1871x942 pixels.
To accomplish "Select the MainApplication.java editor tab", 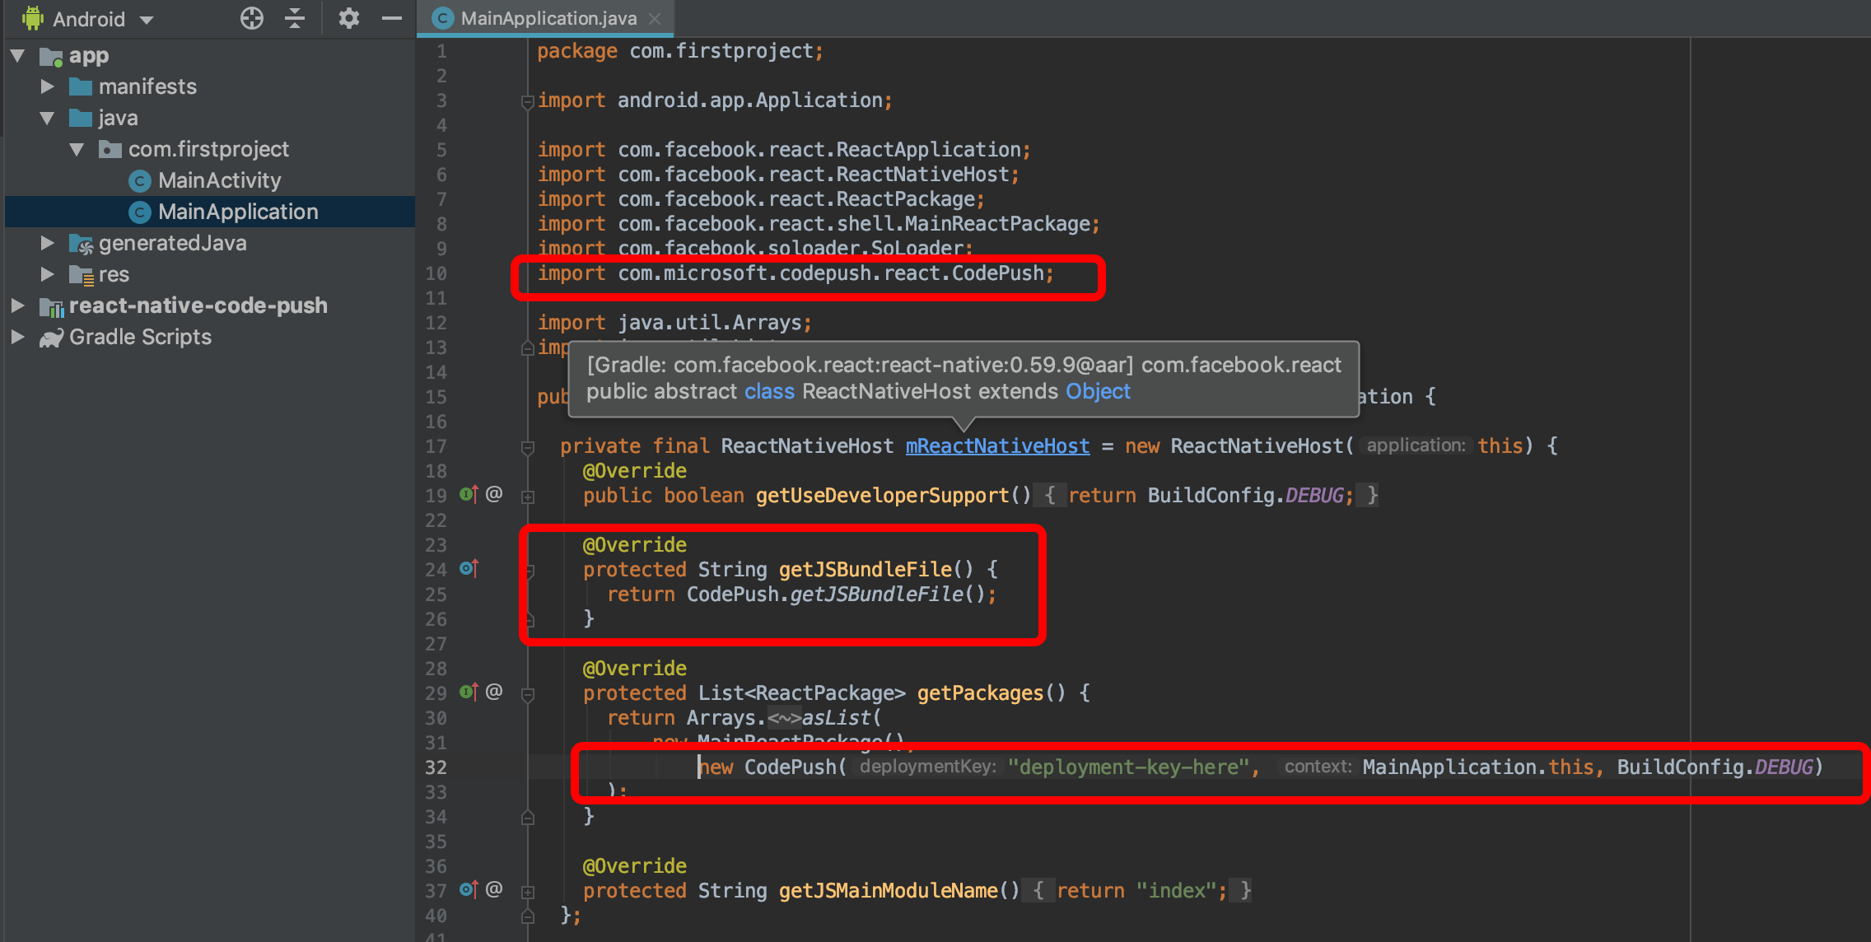I will tap(548, 18).
